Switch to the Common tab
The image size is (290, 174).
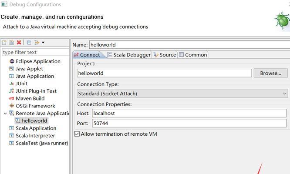click(x=193, y=55)
